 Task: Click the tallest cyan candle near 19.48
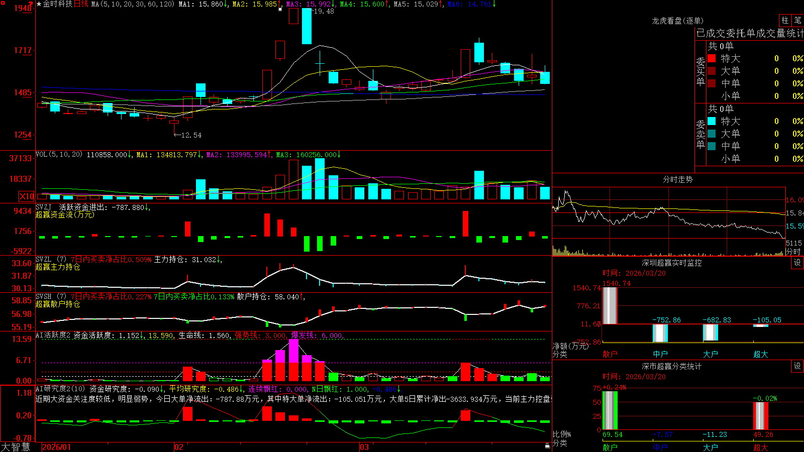coord(307,26)
